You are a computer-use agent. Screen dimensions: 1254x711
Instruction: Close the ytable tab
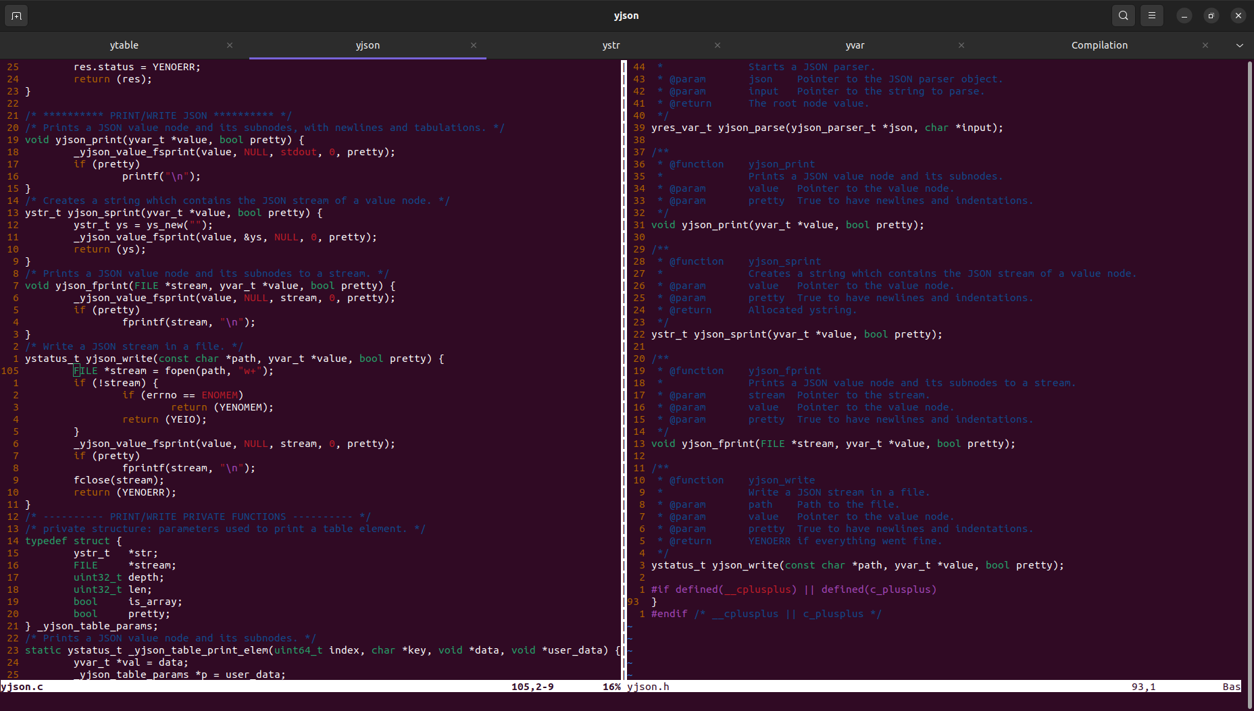pos(230,45)
